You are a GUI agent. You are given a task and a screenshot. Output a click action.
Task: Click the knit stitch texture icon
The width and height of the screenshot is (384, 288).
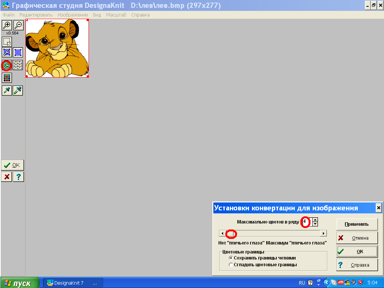[18, 65]
